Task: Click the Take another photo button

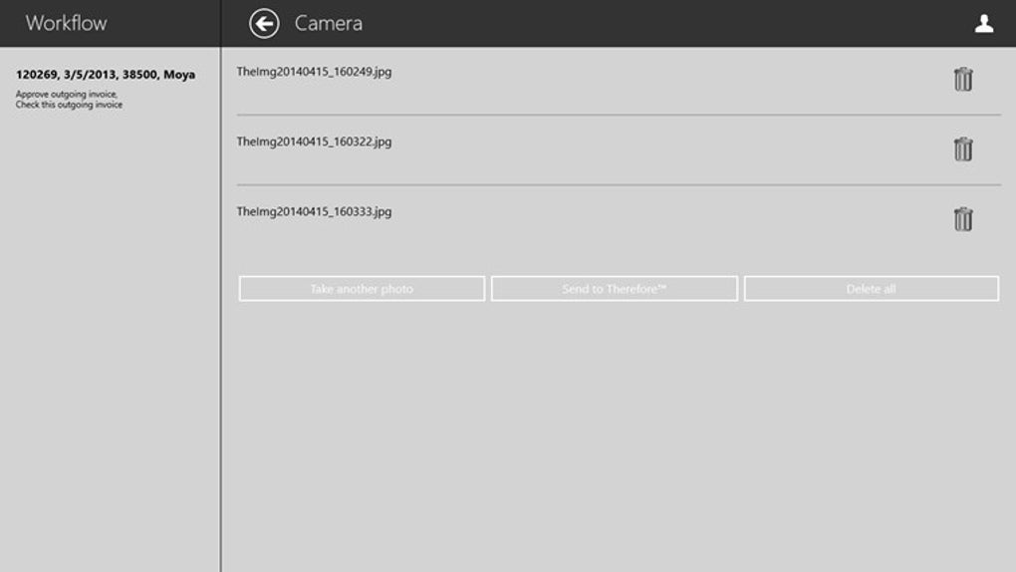Action: coord(362,289)
